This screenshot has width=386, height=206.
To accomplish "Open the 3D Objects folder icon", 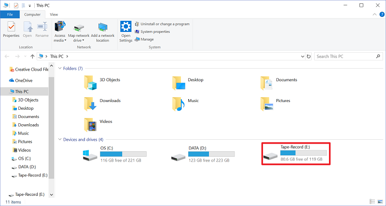I will click(x=90, y=83).
